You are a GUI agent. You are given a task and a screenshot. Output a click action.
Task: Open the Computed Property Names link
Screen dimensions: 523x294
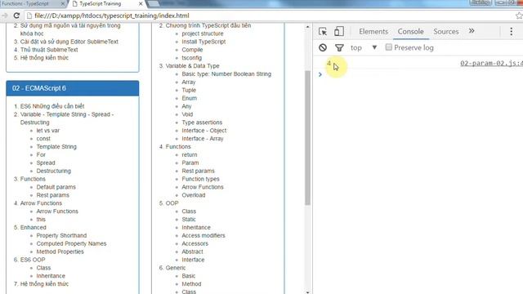point(71,243)
